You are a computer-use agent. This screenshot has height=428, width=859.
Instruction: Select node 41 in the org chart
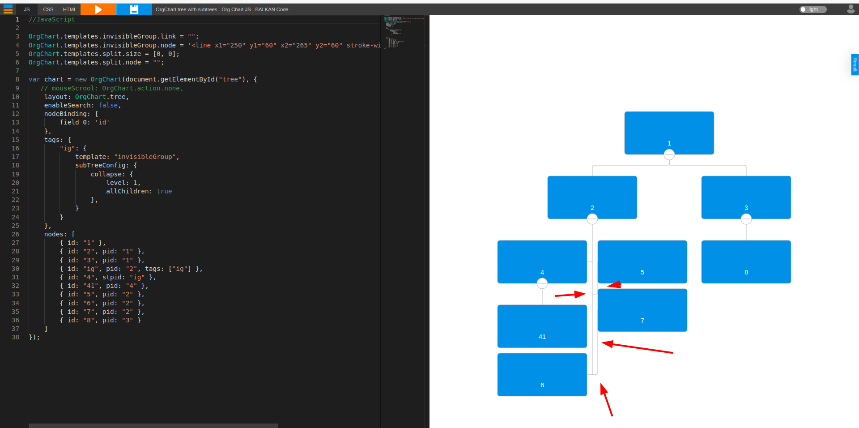[x=542, y=326]
